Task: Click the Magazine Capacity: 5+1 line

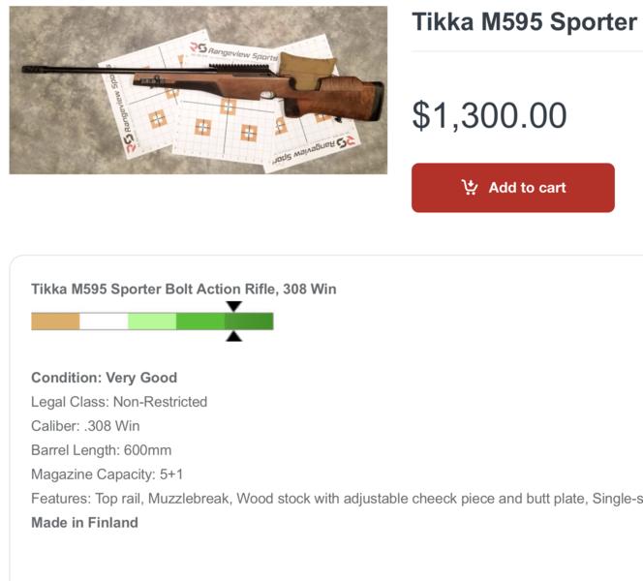Action: (107, 474)
